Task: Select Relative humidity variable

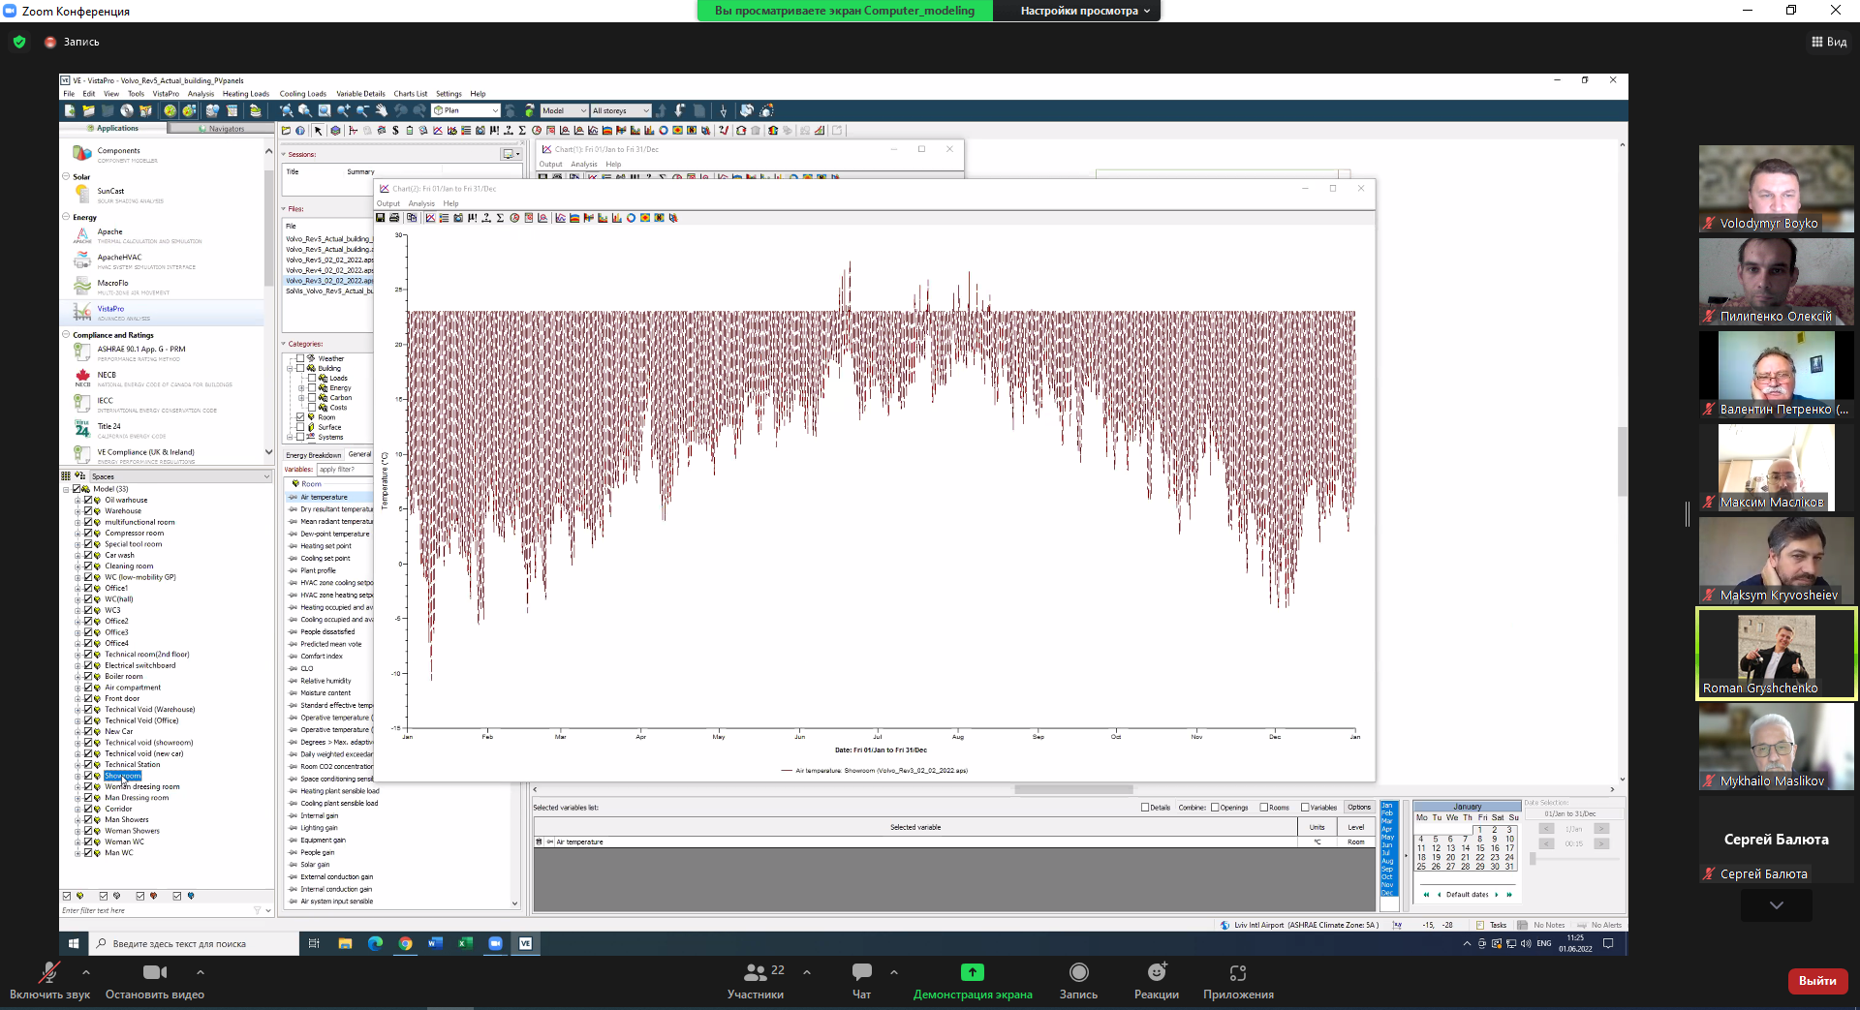Action: (x=325, y=681)
